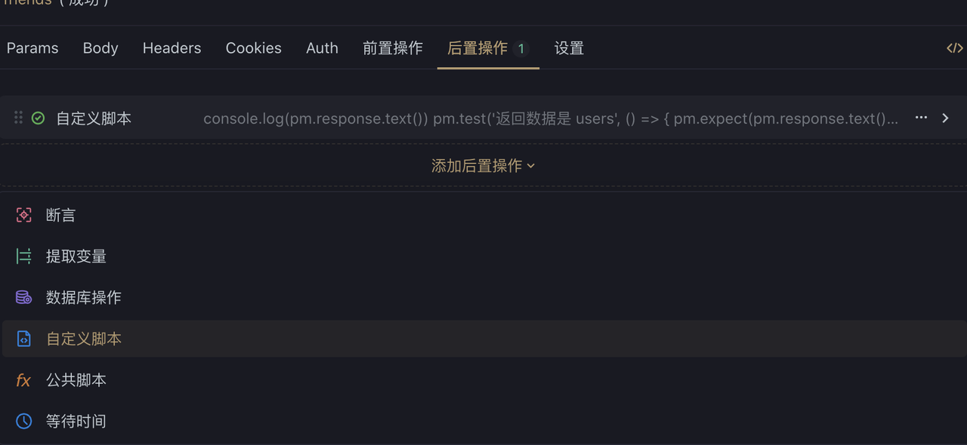Open the 添加后置操作 dropdown

click(x=483, y=166)
